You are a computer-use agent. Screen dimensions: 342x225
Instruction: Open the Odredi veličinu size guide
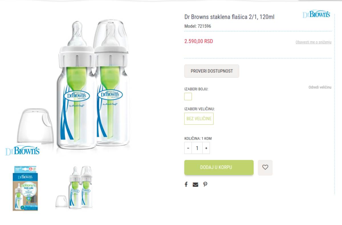(320, 87)
